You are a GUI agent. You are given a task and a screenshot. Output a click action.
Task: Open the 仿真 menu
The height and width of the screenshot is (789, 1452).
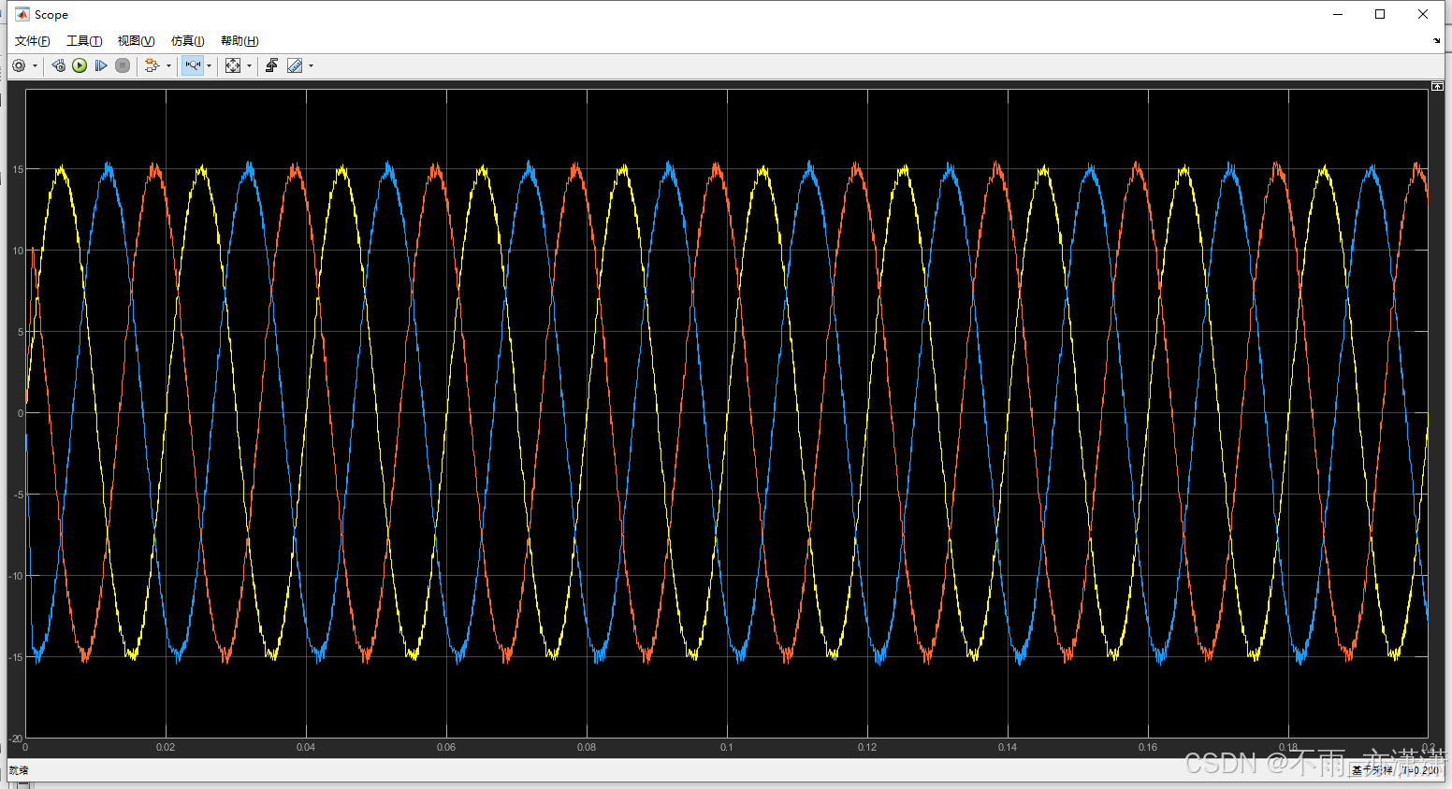(x=186, y=40)
